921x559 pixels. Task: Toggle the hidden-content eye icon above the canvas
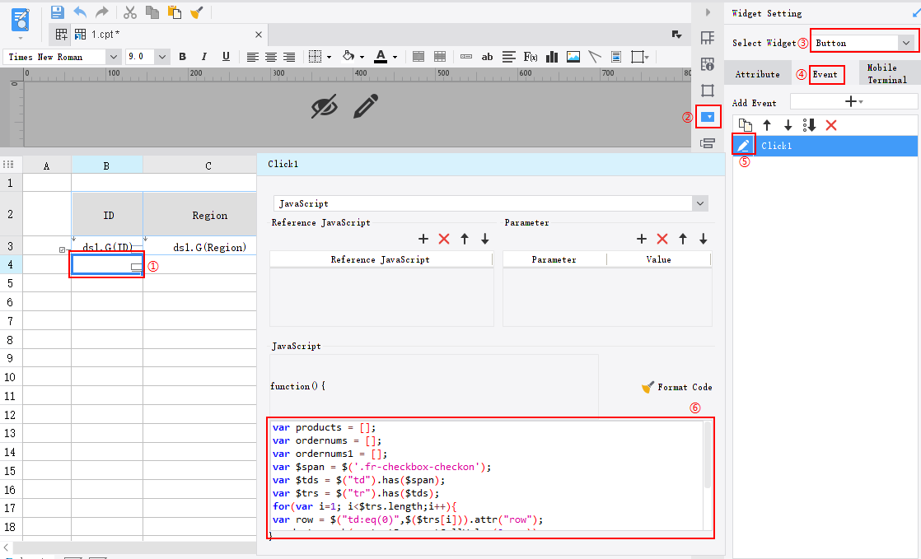click(x=325, y=107)
